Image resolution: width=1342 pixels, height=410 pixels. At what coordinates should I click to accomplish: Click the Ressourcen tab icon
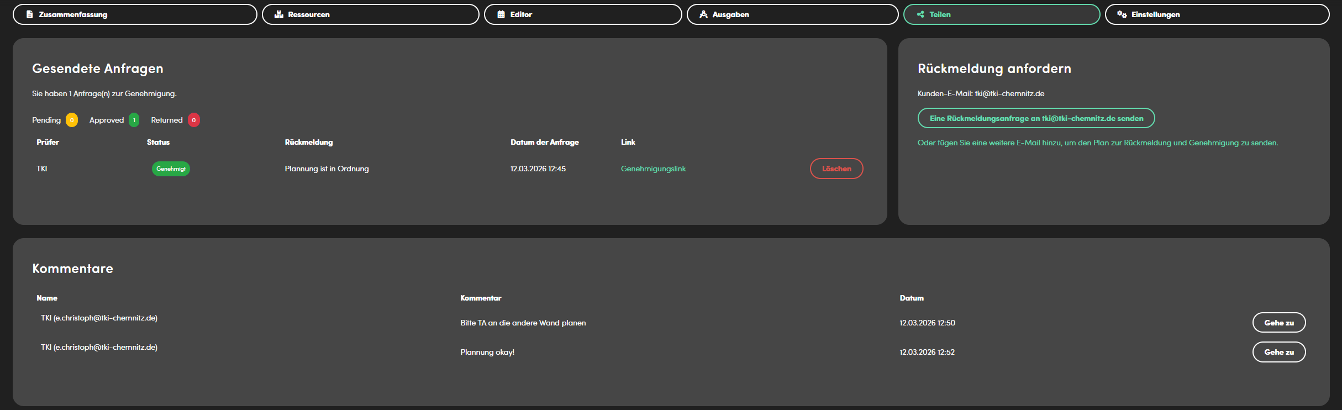pyautogui.click(x=279, y=14)
